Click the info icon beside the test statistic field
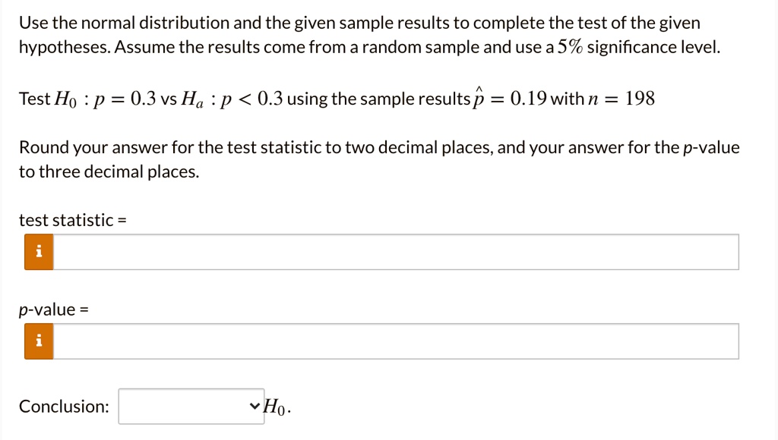 coord(39,251)
